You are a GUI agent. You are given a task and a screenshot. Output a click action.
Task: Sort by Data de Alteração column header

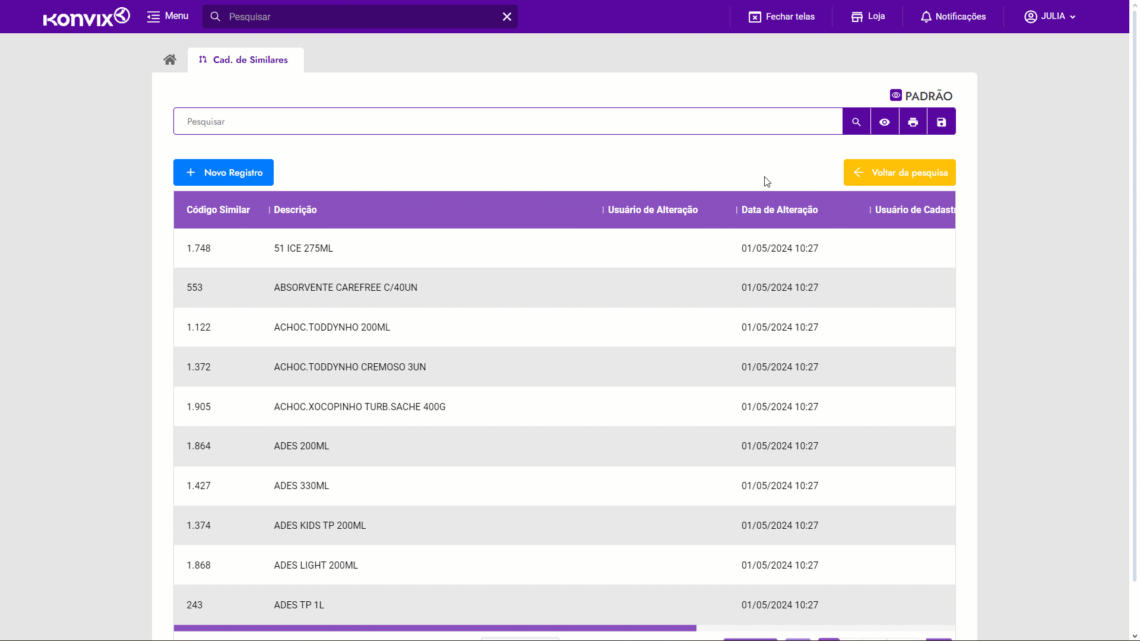click(x=779, y=210)
